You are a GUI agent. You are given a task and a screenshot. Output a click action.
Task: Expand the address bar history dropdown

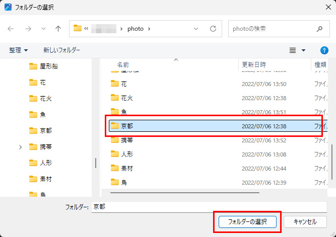[196, 29]
